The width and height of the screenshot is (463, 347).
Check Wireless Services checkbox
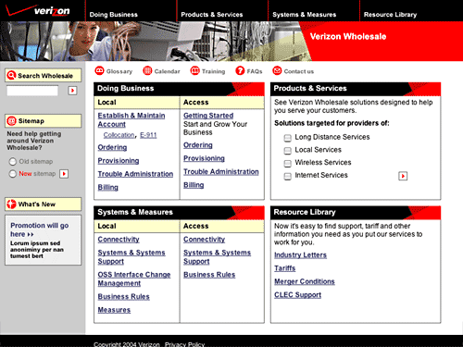click(x=287, y=163)
